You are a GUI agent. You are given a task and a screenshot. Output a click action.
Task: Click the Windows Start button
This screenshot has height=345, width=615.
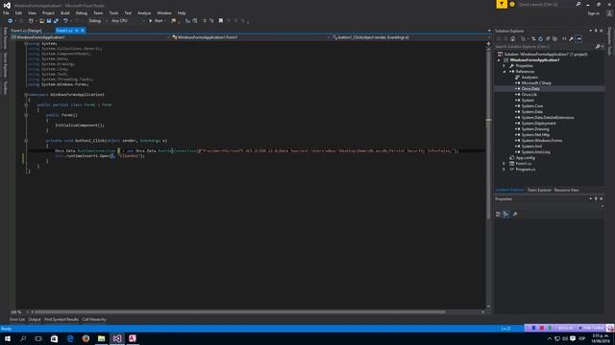(x=8, y=338)
